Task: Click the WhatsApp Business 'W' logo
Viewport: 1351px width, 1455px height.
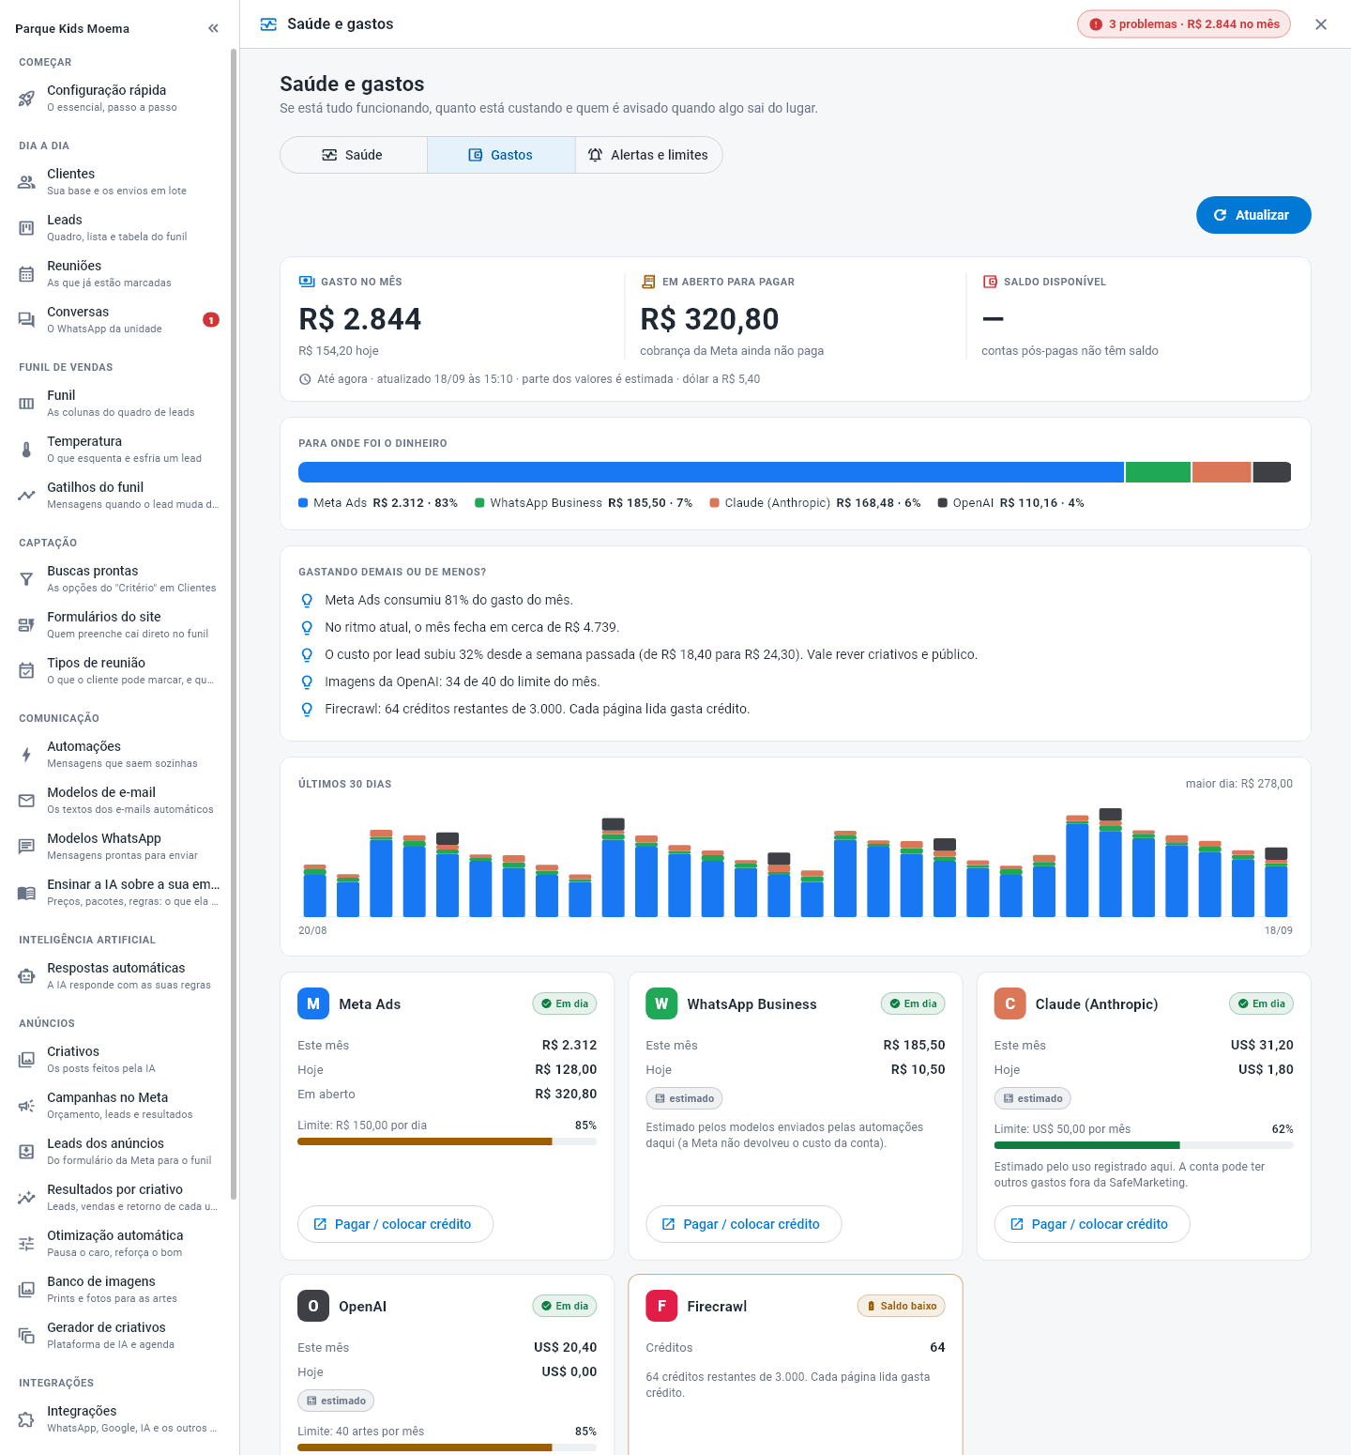Action: 661,1003
